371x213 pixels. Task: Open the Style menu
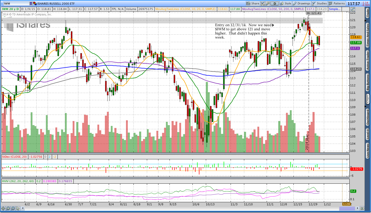tap(286, 4)
